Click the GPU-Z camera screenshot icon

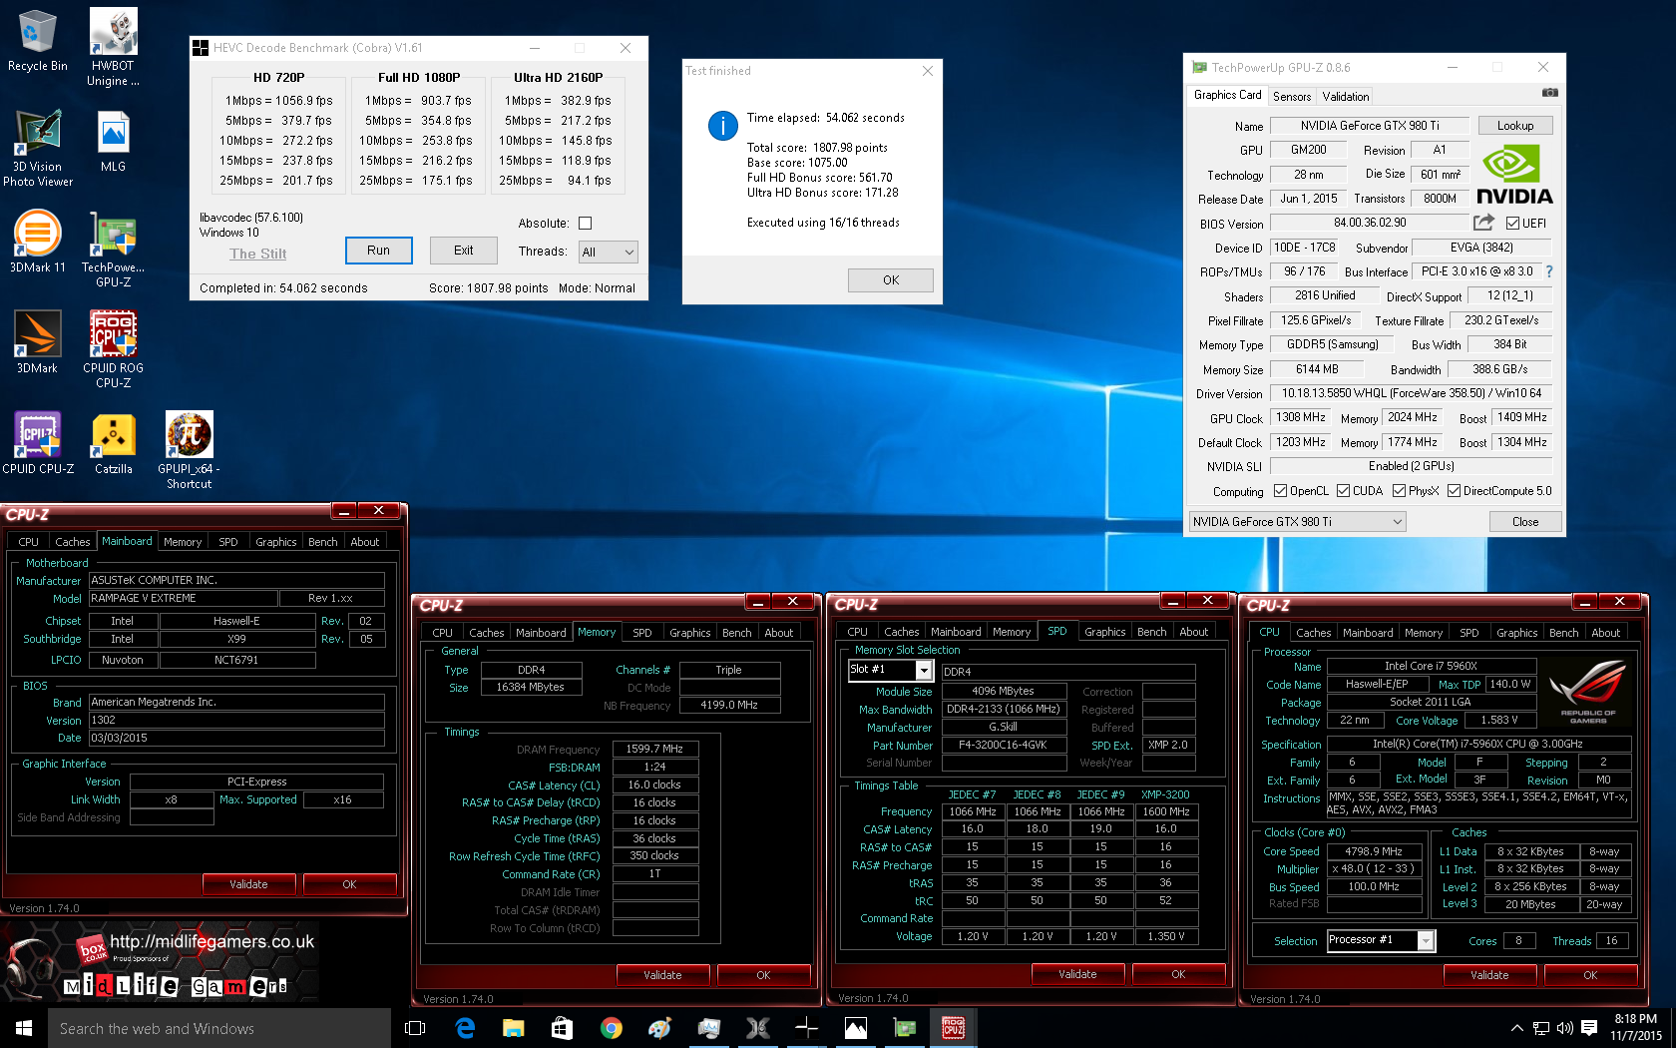[x=1549, y=93]
